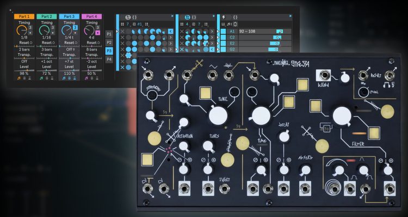Viewport: 408px width, 217px height.
Task: Select the Part 1 tab
Action: [x=24, y=16]
